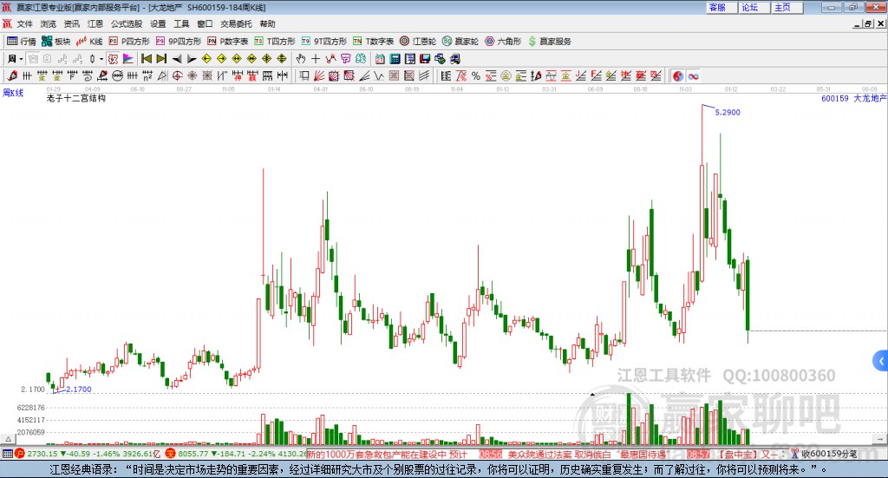Click the 论坛 forum link
Image resolution: width=888 pixels, height=478 pixels.
(x=749, y=7)
